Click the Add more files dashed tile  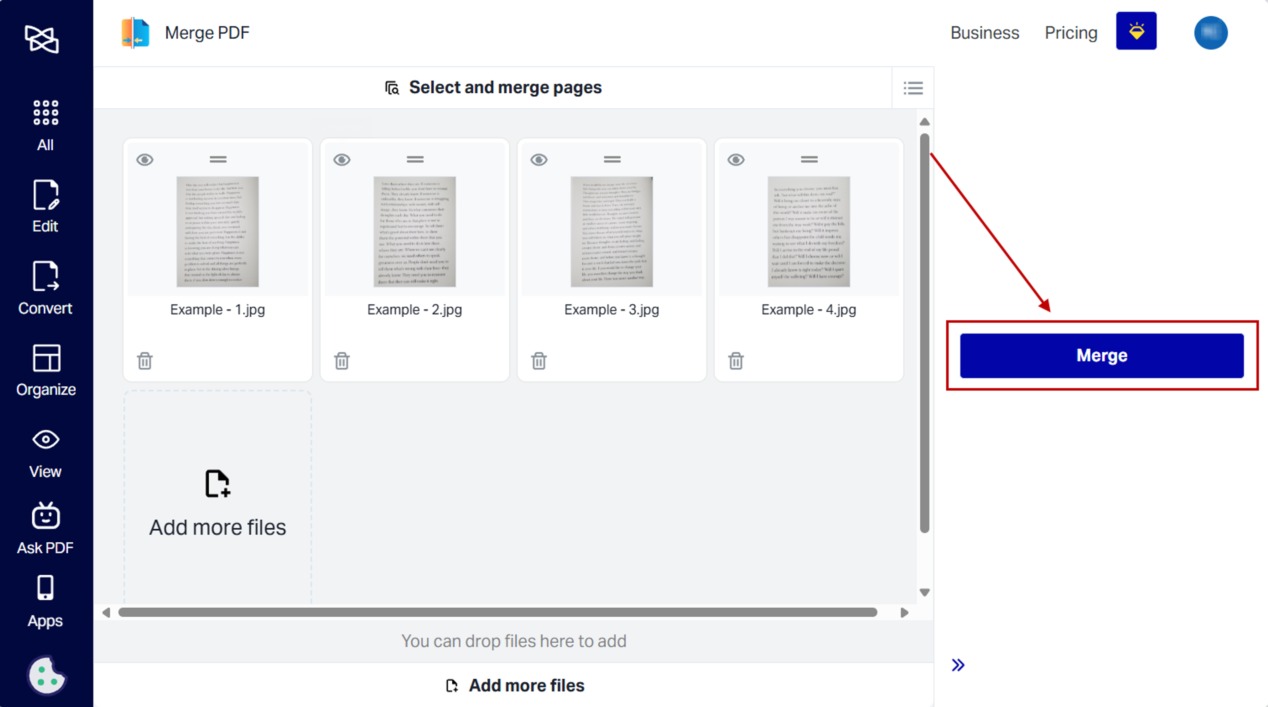click(218, 498)
